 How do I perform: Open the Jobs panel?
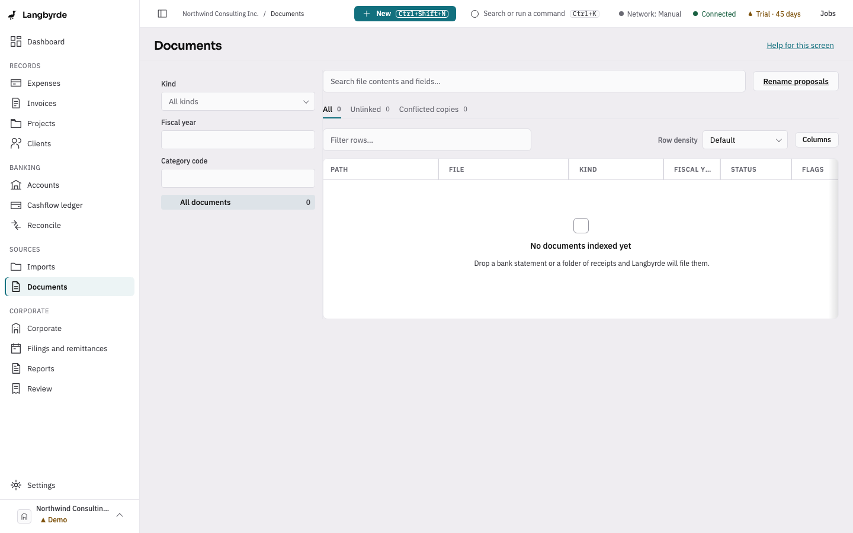click(828, 14)
